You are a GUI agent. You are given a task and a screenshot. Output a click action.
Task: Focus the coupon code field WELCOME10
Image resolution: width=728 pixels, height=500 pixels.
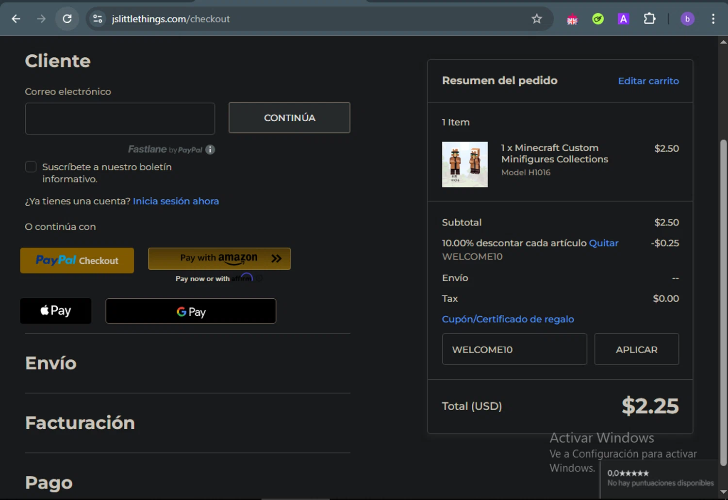tap(514, 349)
